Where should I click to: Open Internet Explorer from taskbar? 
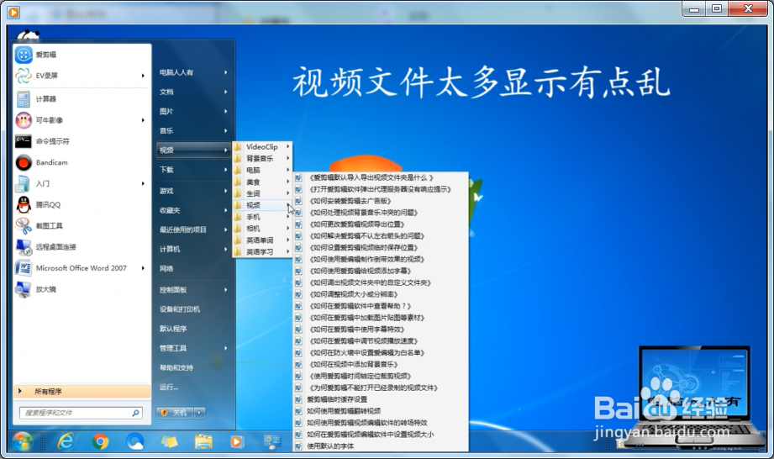point(66,441)
